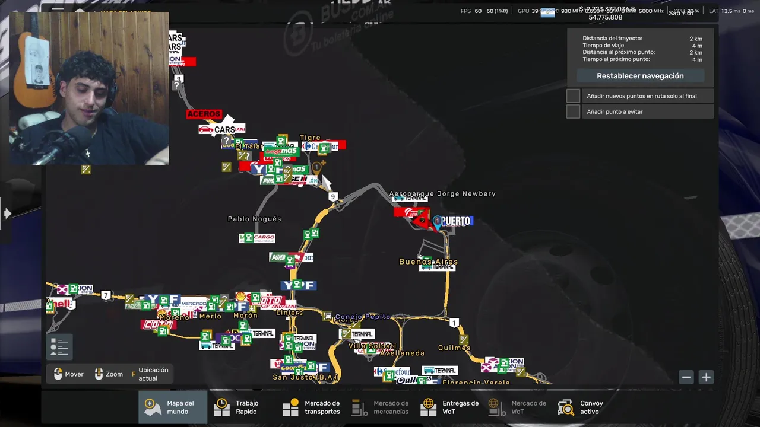The image size is (760, 427).
Task: Select the Mercado de WoT tab
Action: coord(517,407)
